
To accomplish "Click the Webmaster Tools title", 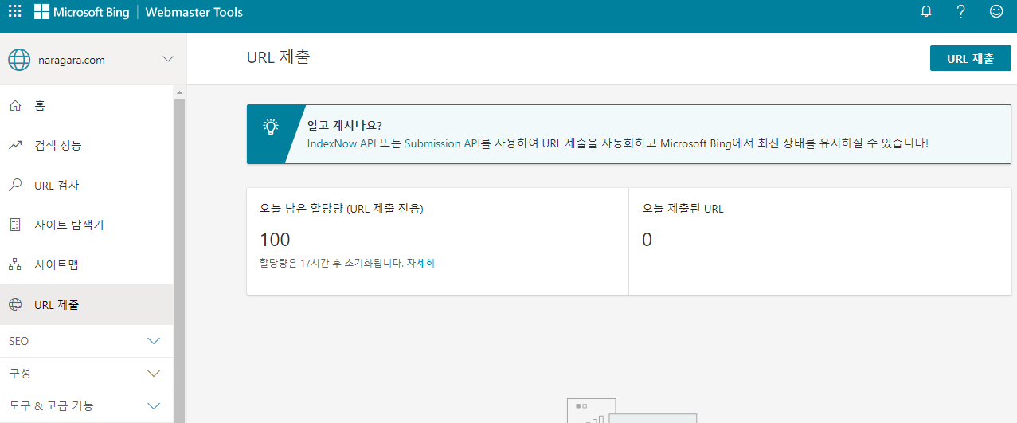I will click(194, 12).
